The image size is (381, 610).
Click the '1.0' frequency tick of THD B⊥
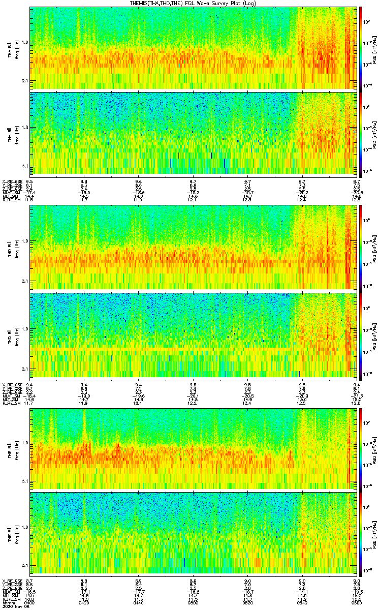pyautogui.click(x=25, y=241)
